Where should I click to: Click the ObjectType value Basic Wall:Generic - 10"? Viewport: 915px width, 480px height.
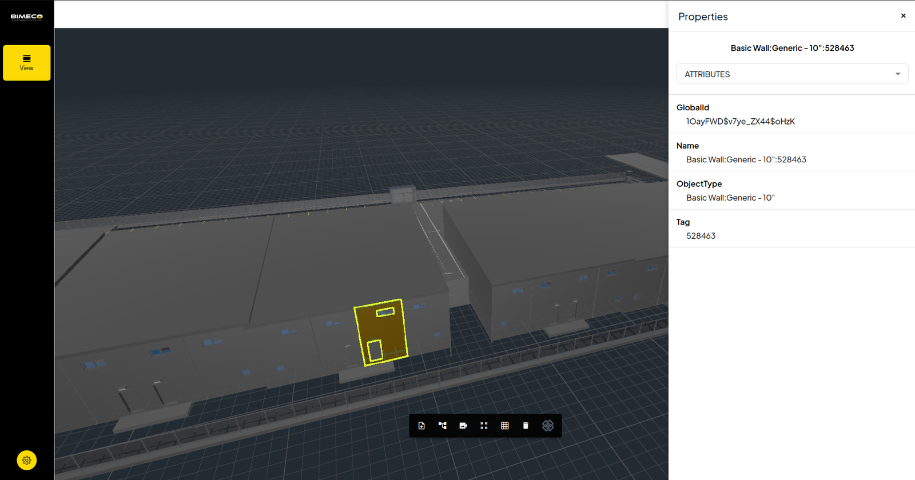pyautogui.click(x=730, y=198)
